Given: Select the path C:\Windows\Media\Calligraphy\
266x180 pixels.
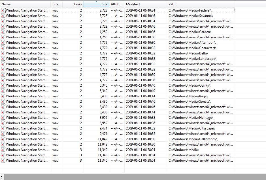Looking at the screenshot, I should pyautogui.click(x=193, y=139).
